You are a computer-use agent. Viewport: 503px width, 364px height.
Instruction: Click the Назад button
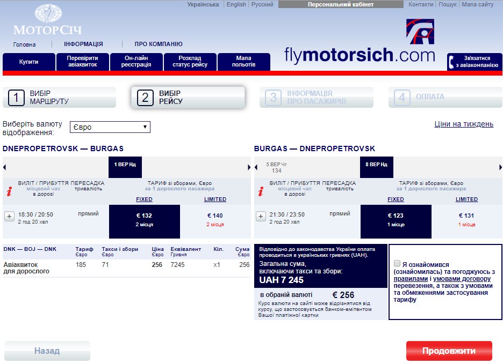(x=47, y=351)
